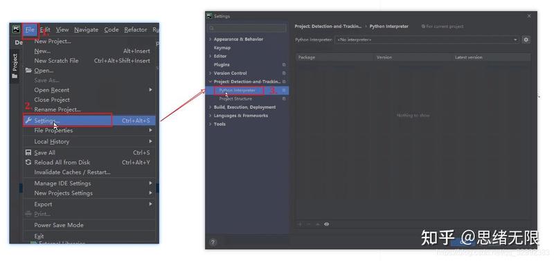Open the File menu in the menu bar

click(30, 30)
